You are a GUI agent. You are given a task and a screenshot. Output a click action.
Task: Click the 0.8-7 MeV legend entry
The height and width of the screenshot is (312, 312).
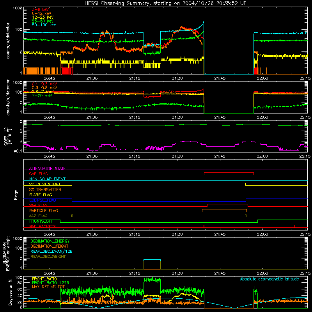coord(43,92)
